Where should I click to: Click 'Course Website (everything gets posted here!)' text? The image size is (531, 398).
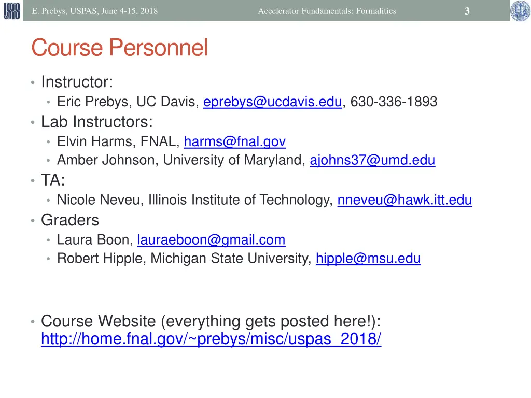(x=211, y=321)
